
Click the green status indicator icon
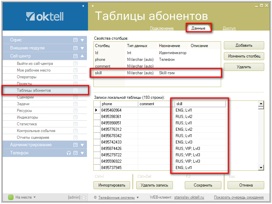tap(10, 197)
